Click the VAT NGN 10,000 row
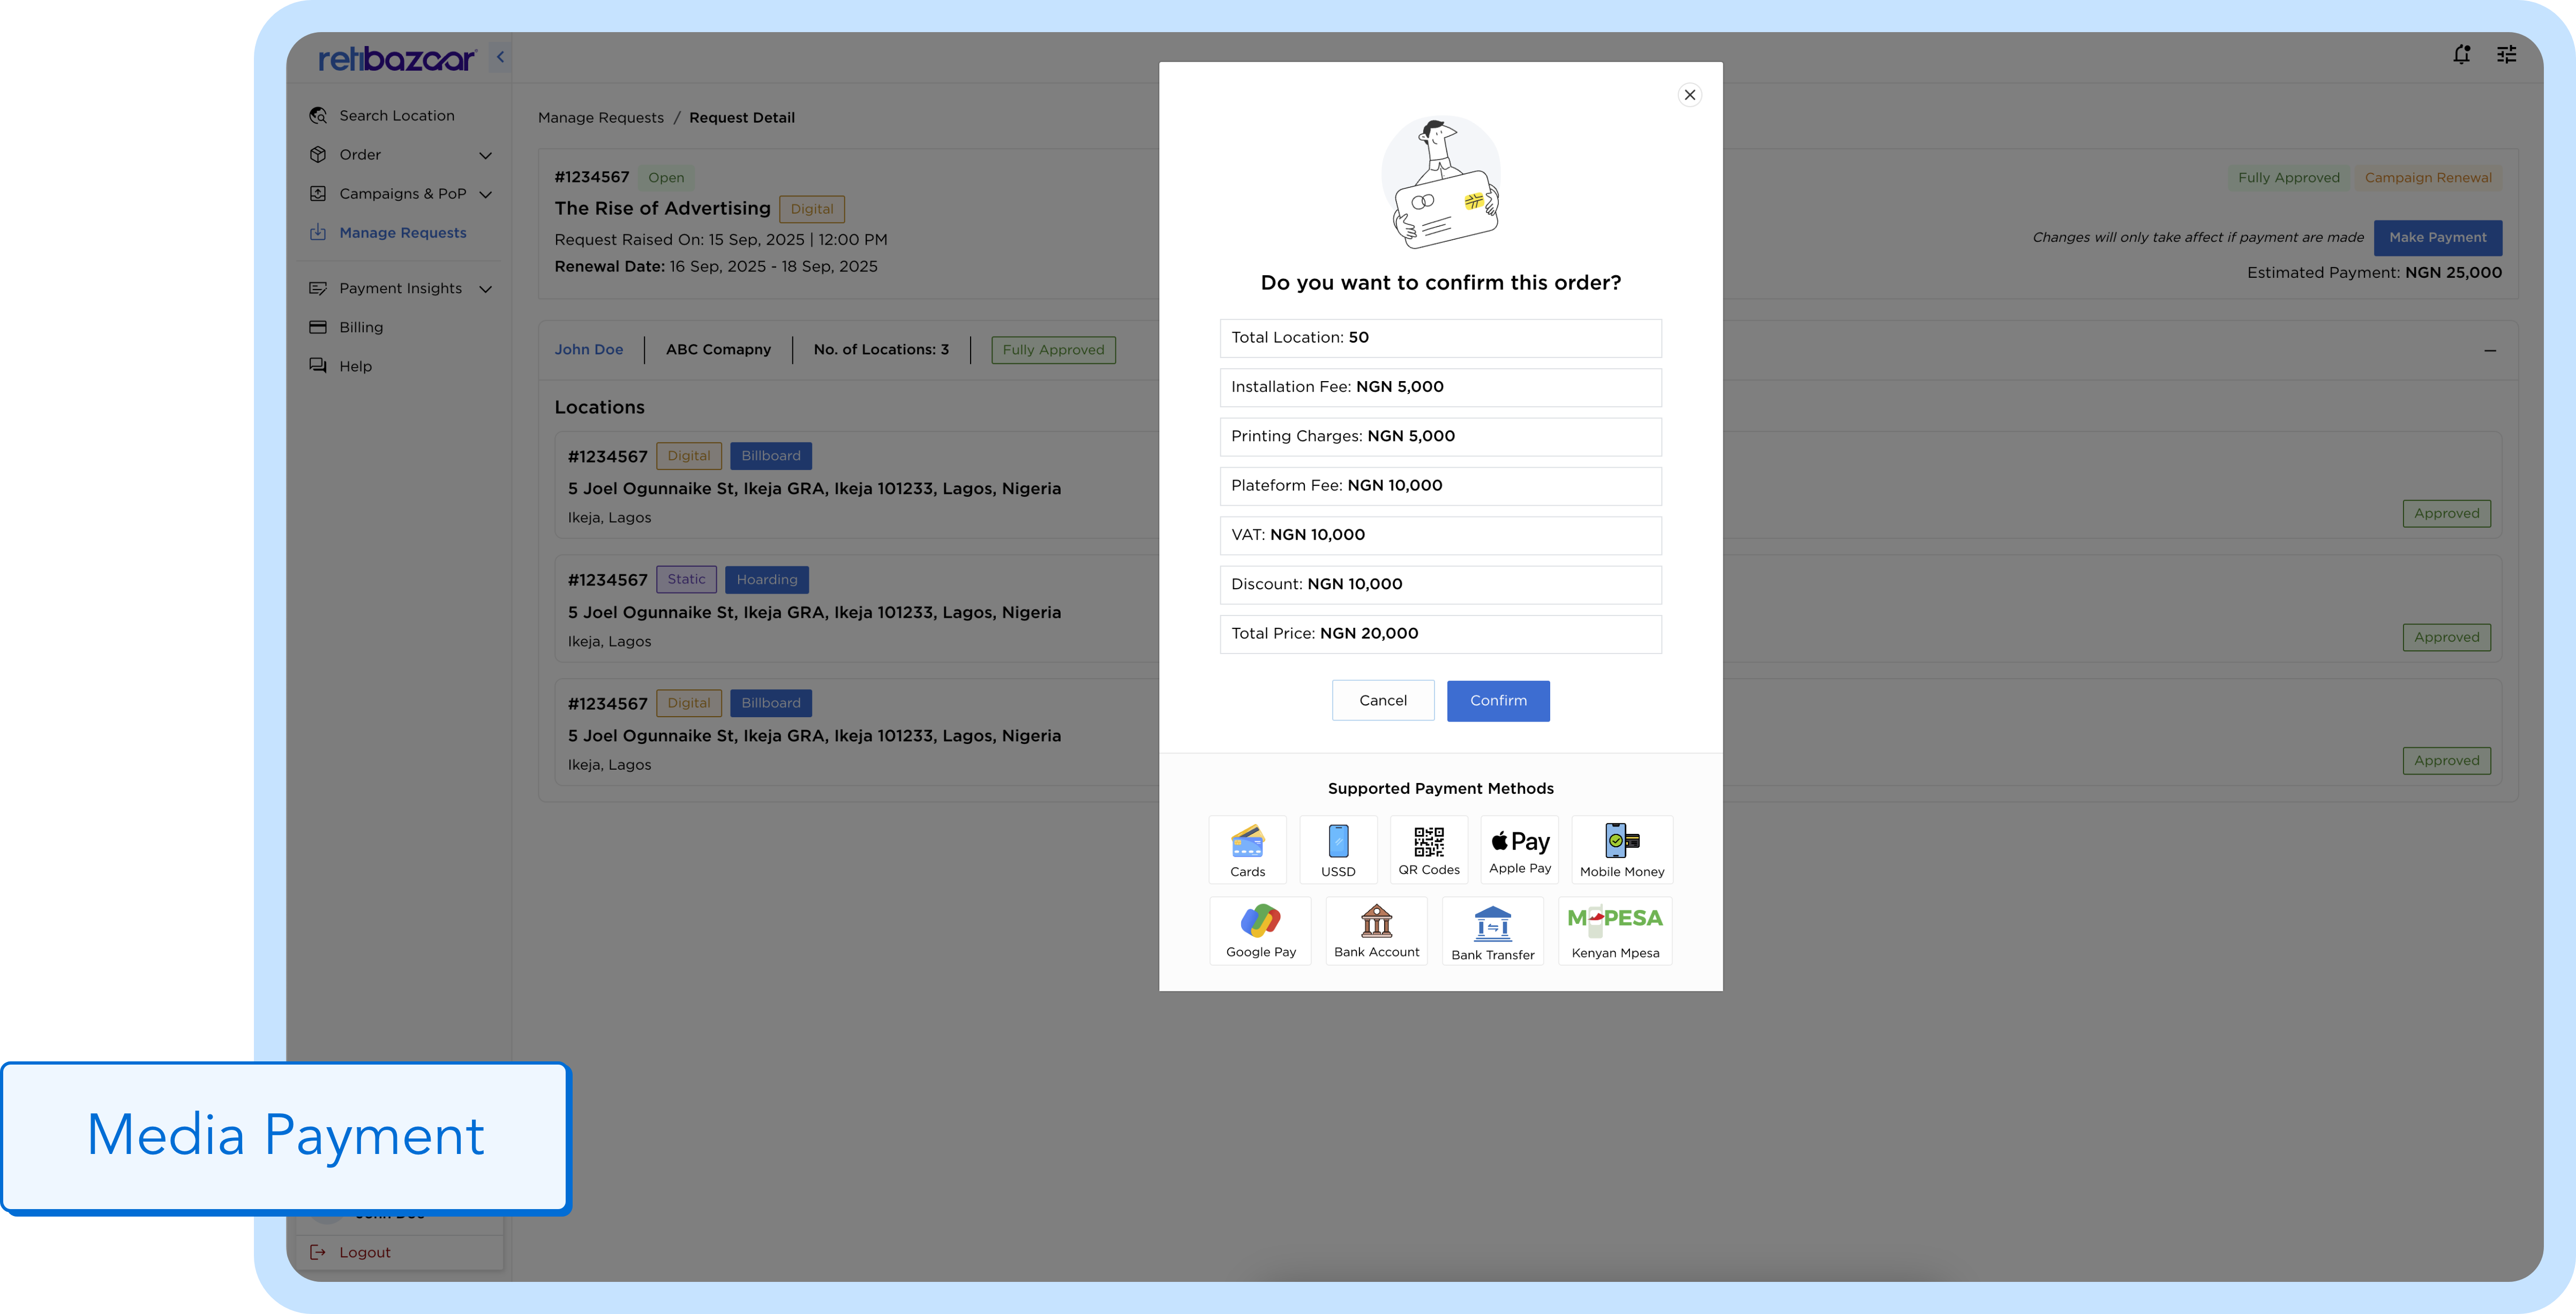Image resolution: width=2576 pixels, height=1314 pixels. pyautogui.click(x=1441, y=536)
